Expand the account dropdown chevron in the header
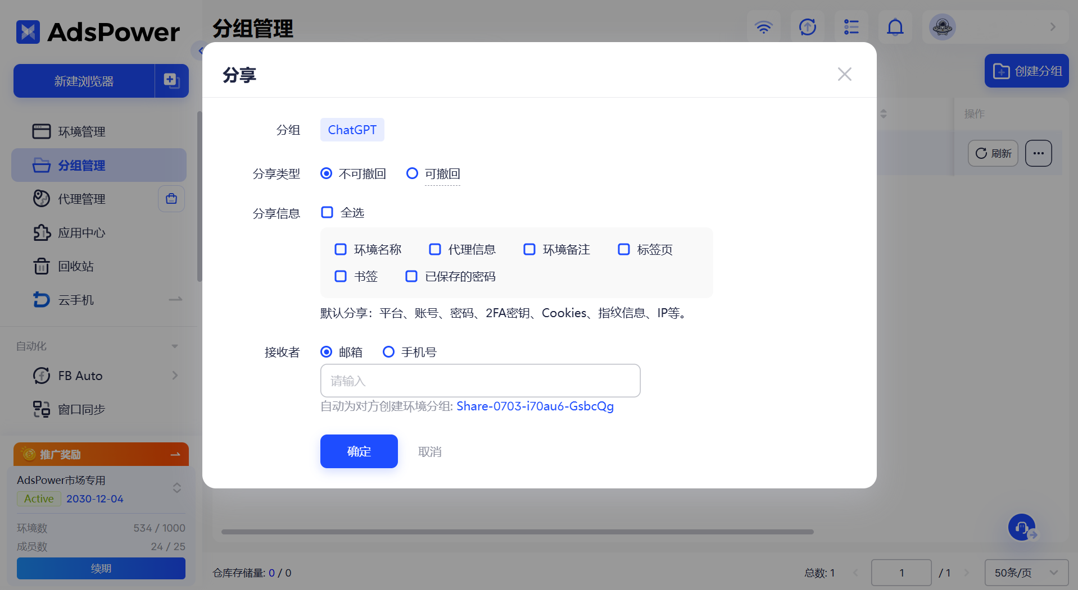 [x=1053, y=27]
